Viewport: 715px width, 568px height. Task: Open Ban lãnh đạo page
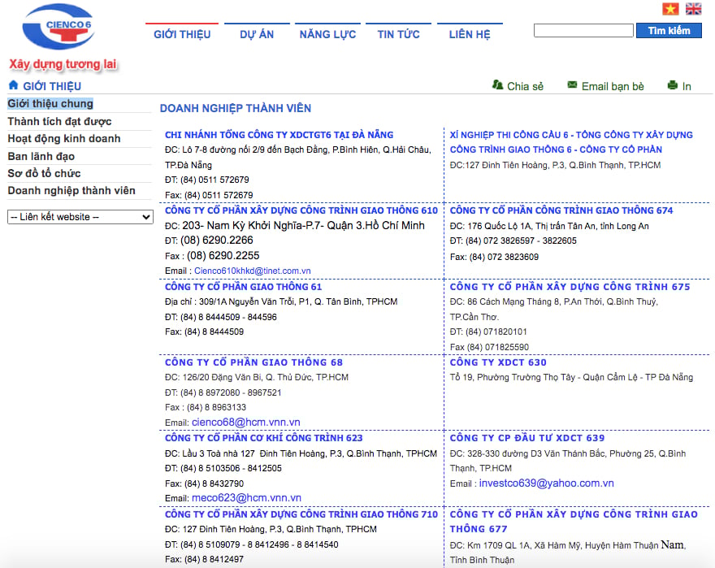point(41,156)
